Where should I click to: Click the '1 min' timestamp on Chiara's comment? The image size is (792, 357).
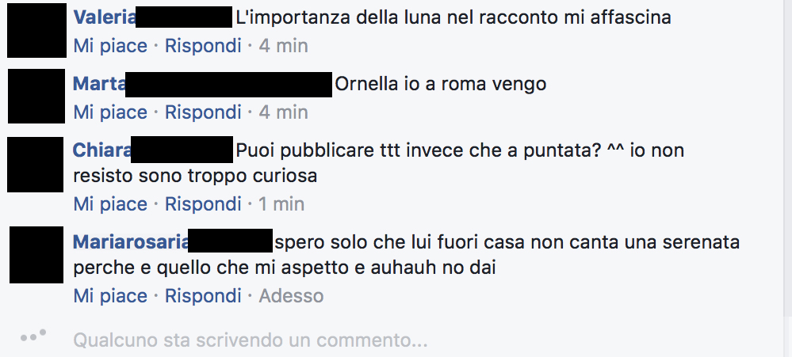click(x=281, y=203)
